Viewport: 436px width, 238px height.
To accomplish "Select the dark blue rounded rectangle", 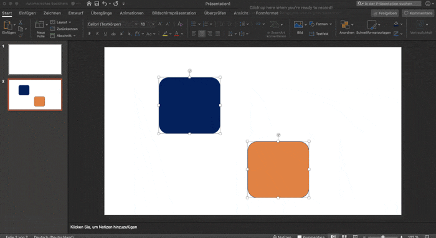I will point(189,105).
